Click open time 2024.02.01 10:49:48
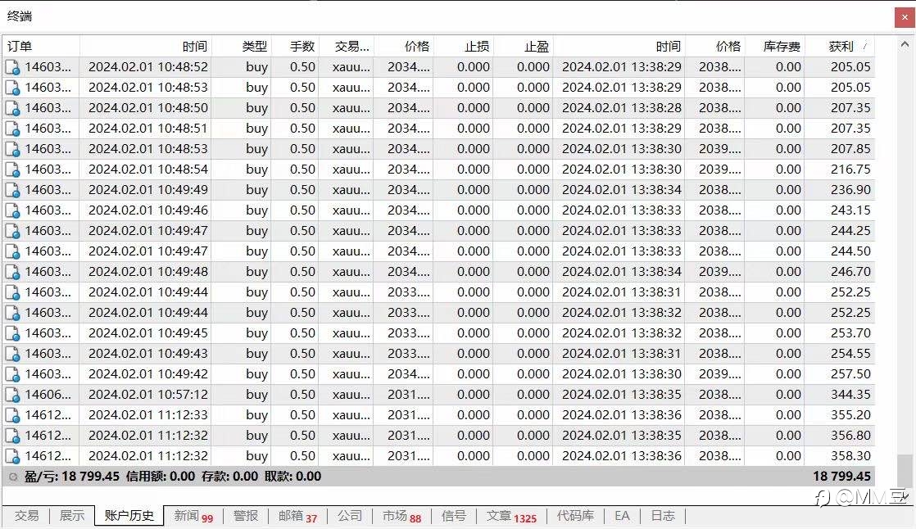 pos(147,272)
